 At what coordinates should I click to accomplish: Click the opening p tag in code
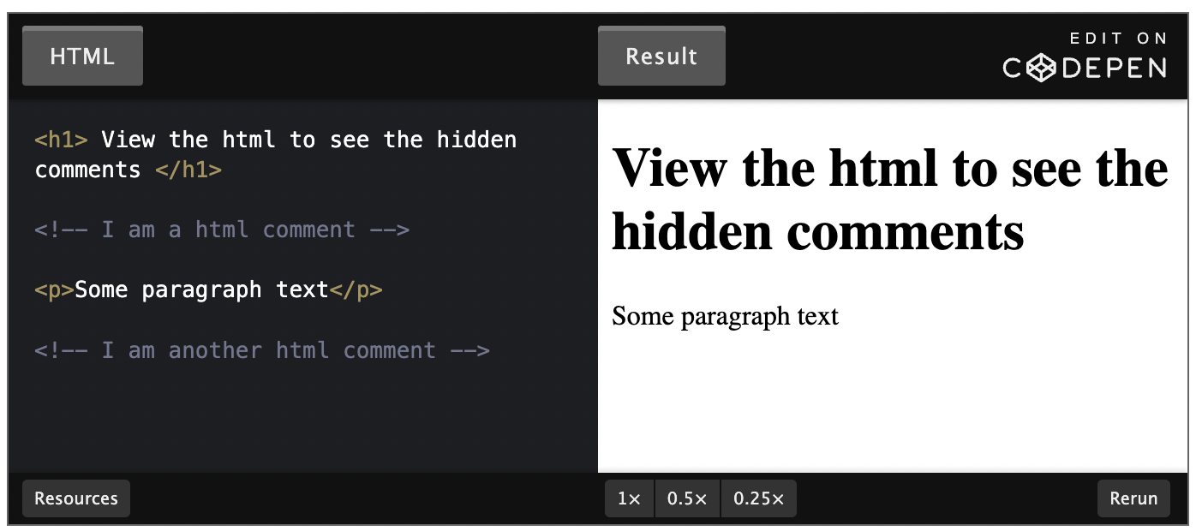click(x=54, y=290)
